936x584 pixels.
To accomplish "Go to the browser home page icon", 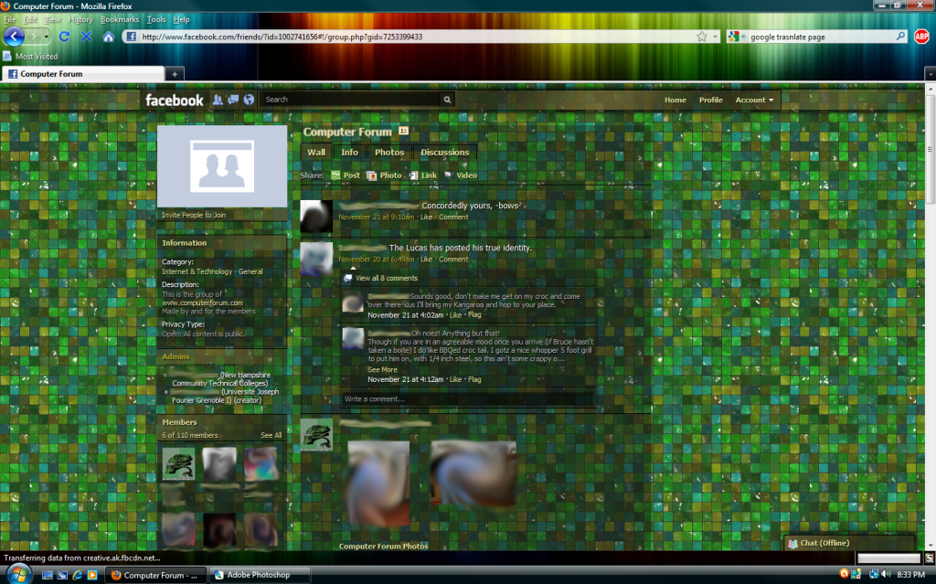I will 108,37.
